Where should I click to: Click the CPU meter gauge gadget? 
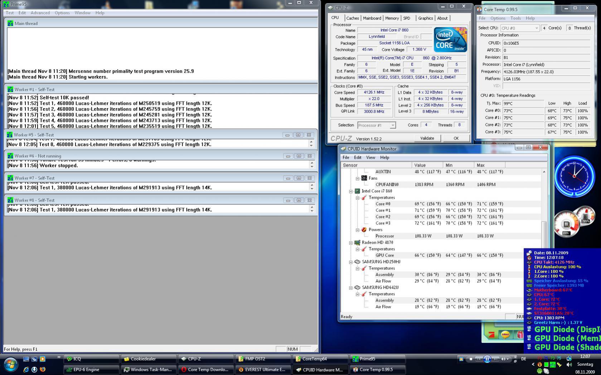[x=566, y=224]
